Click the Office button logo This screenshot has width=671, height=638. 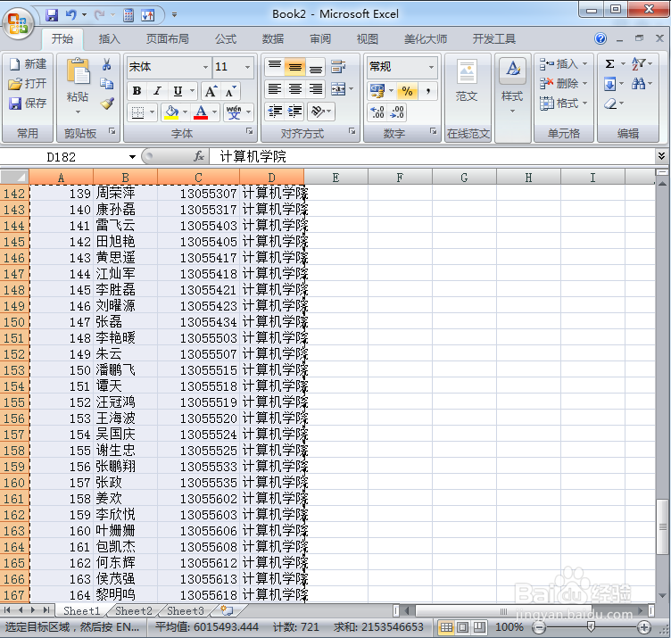[x=18, y=23]
